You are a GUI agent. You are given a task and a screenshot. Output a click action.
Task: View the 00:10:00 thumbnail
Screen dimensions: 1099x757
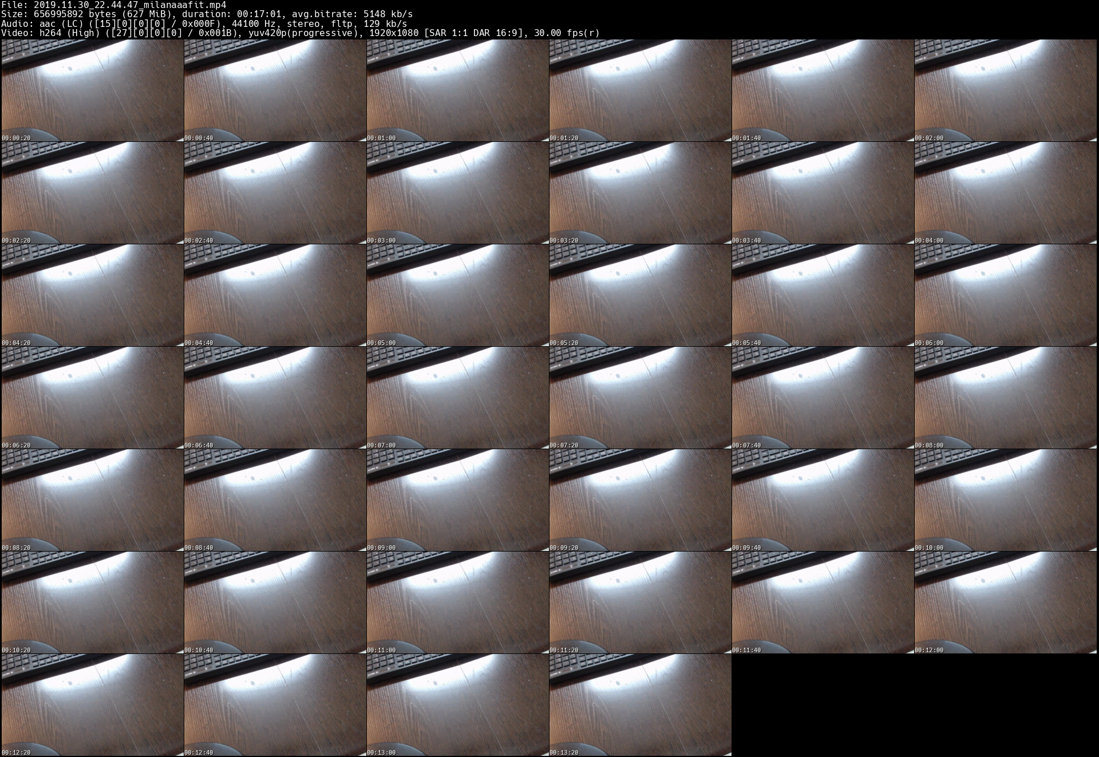click(x=1005, y=500)
